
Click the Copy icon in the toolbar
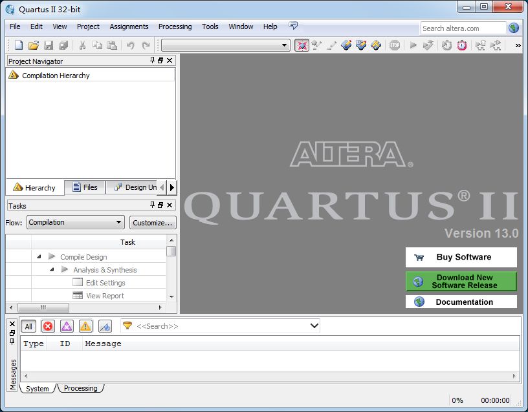[97, 45]
